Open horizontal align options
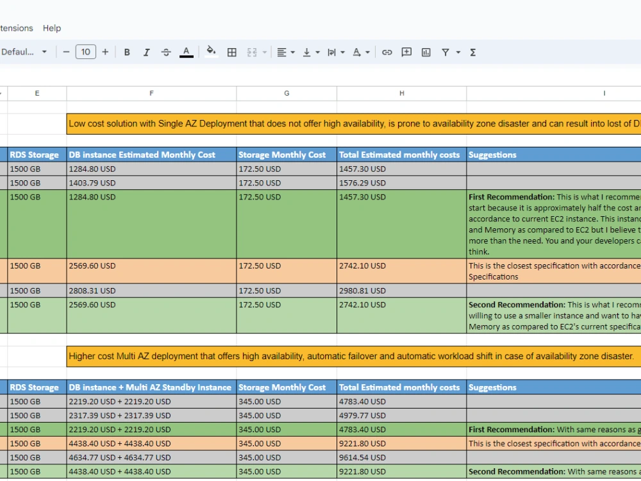Screen dimensions: 641x481 click(286, 53)
